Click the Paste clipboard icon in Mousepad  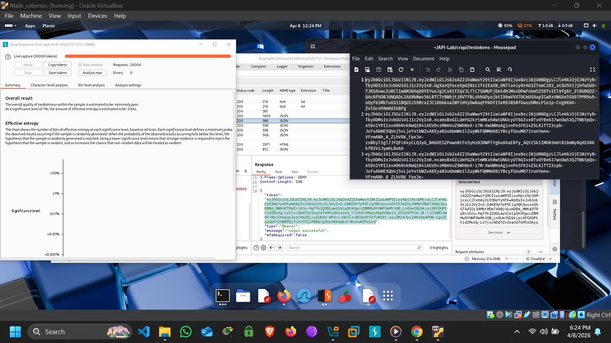coord(472,69)
